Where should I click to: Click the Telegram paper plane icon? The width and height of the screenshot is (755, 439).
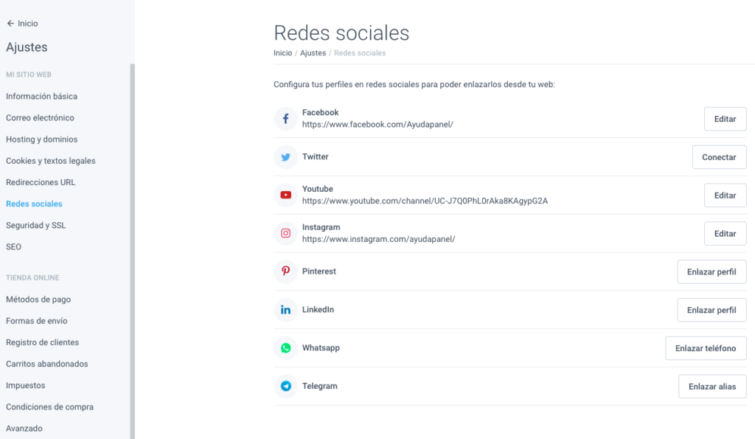click(x=285, y=386)
